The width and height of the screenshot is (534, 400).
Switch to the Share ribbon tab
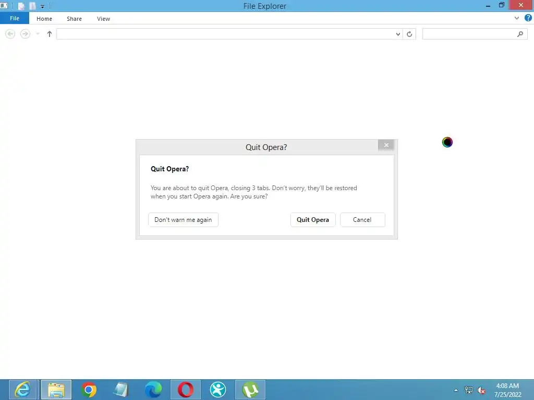pyautogui.click(x=74, y=19)
